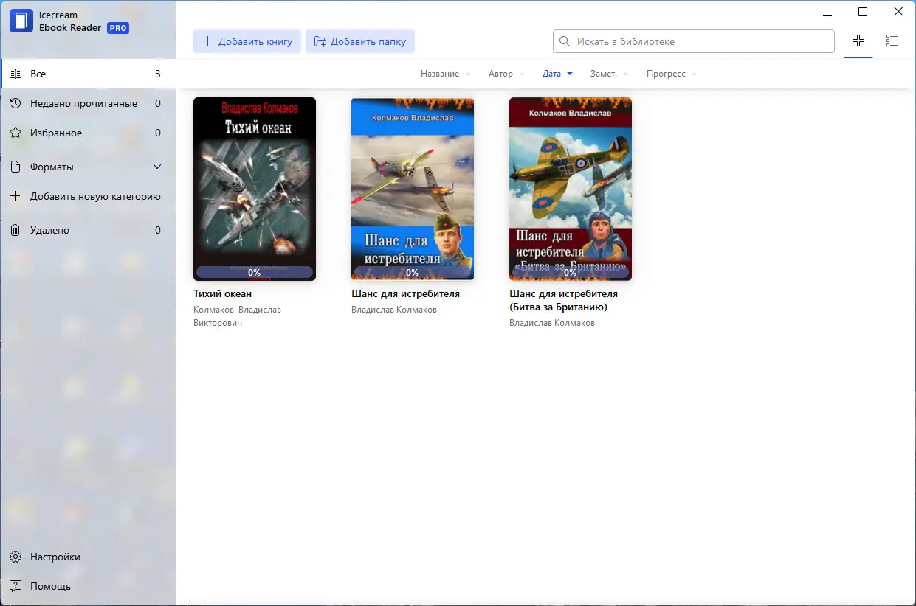Close the Ebook Reader window
The width and height of the screenshot is (916, 606).
coord(898,12)
